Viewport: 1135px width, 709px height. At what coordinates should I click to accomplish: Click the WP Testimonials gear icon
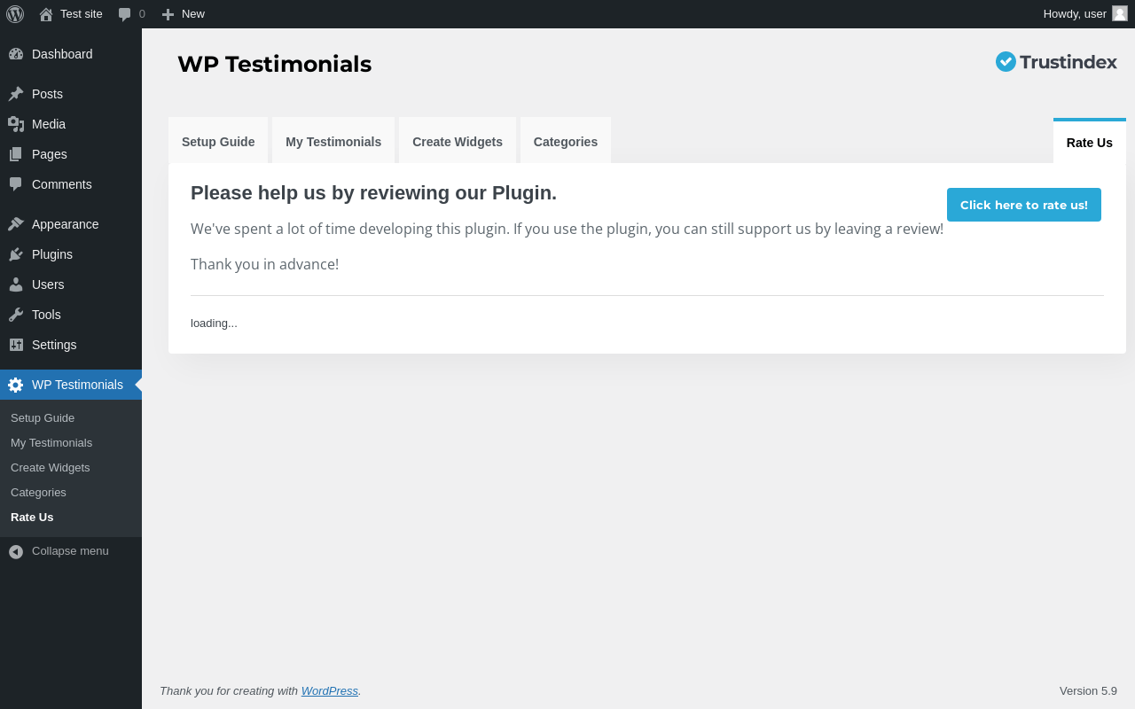16,385
